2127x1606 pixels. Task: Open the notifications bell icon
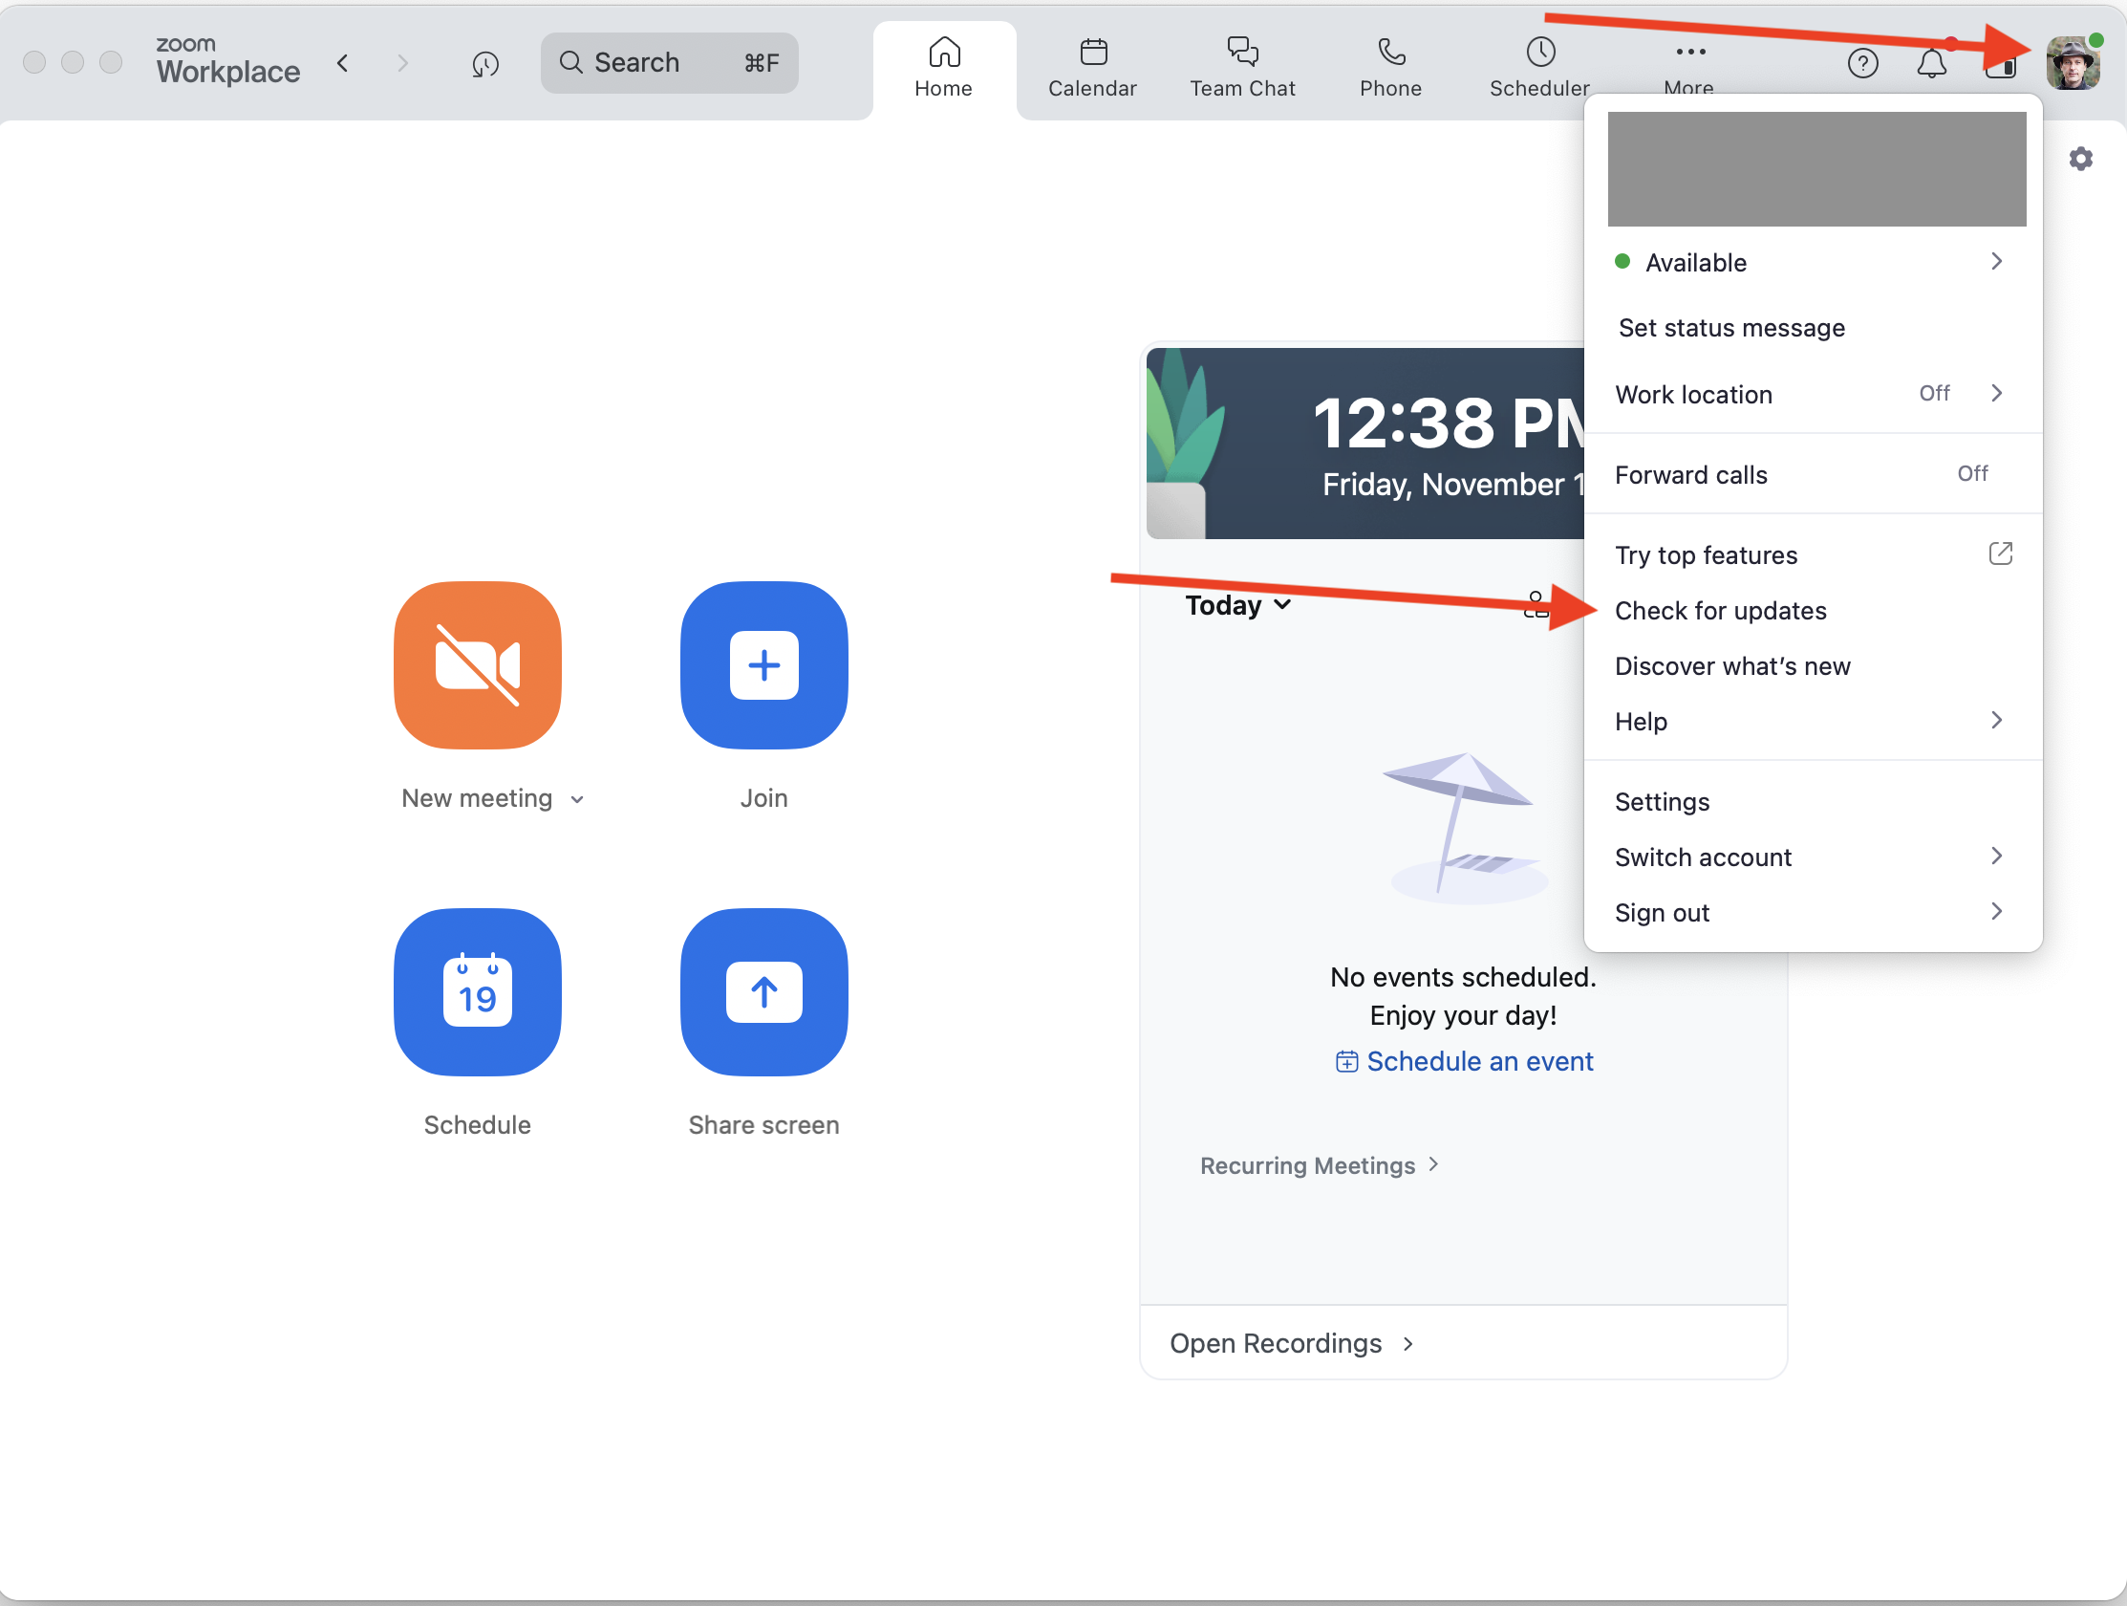[x=1931, y=63]
